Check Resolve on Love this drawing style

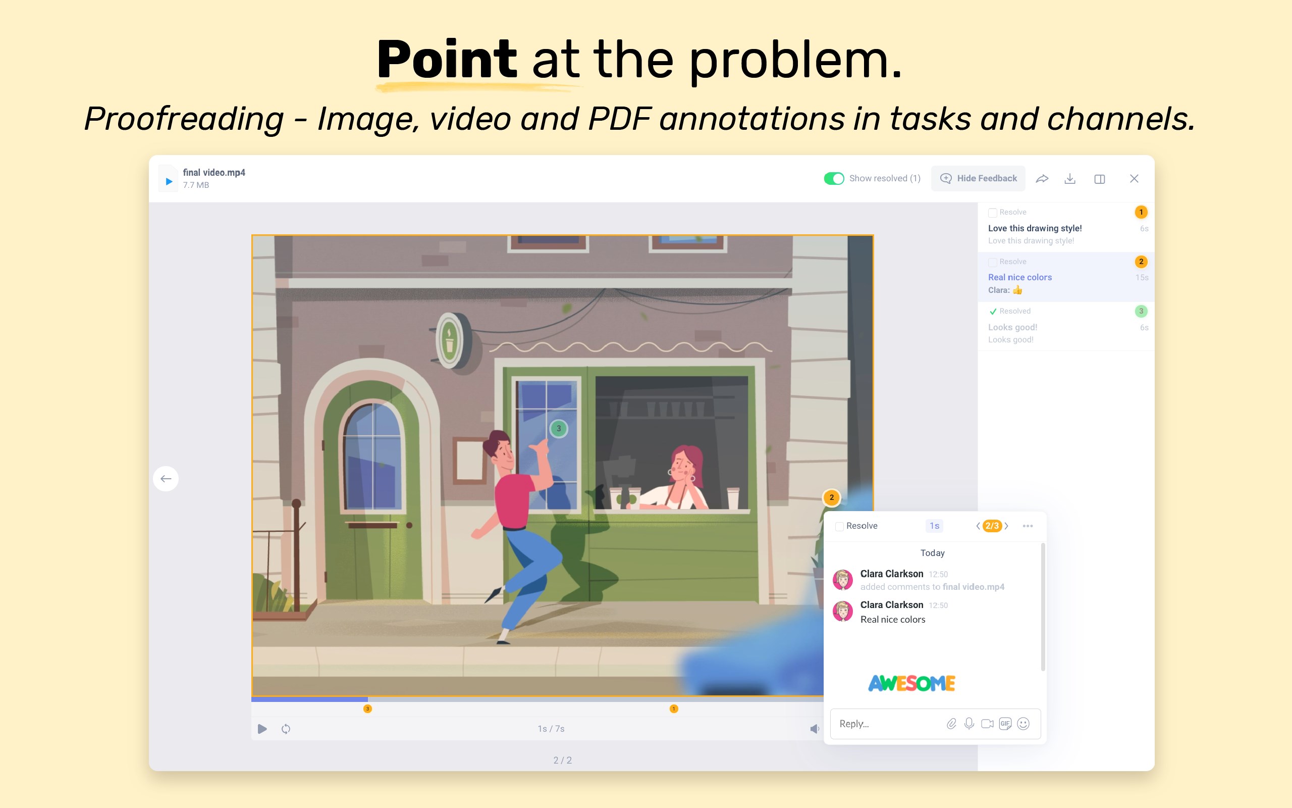coord(993,213)
